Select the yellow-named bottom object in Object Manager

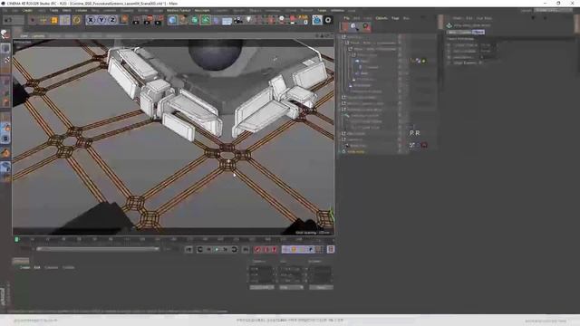[356, 151]
